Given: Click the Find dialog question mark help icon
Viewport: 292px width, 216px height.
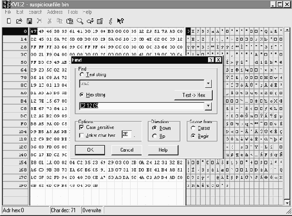Looking at the screenshot, I should pyautogui.click(x=211, y=60).
